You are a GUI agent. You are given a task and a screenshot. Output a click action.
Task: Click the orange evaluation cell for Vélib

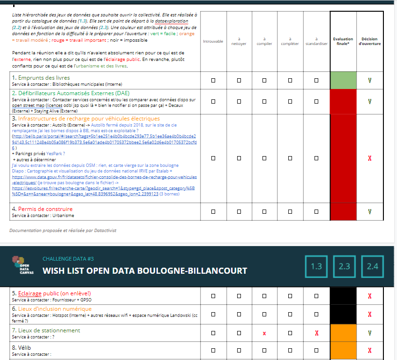[343, 350]
